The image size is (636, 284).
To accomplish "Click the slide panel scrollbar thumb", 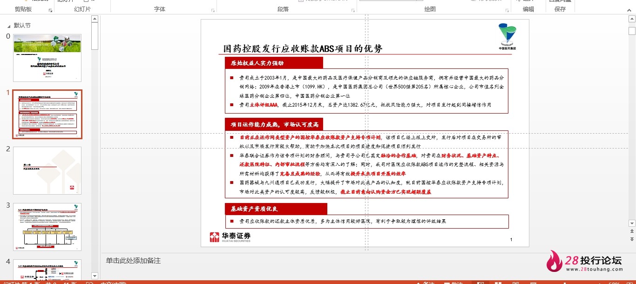I will [95, 36].
